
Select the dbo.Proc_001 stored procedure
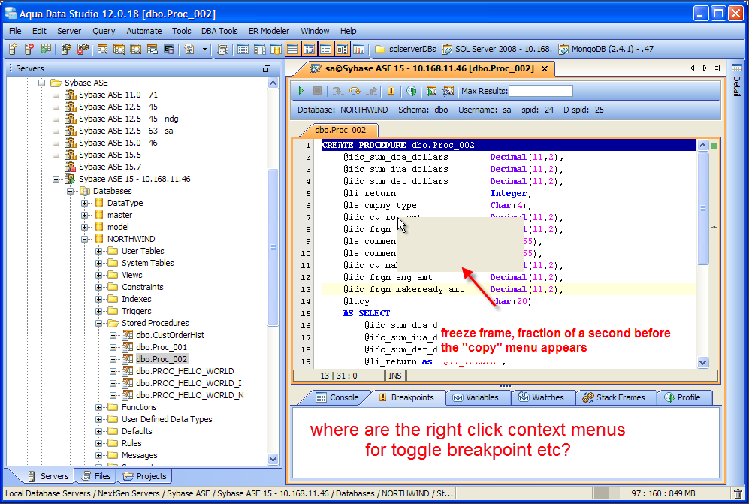click(x=162, y=347)
